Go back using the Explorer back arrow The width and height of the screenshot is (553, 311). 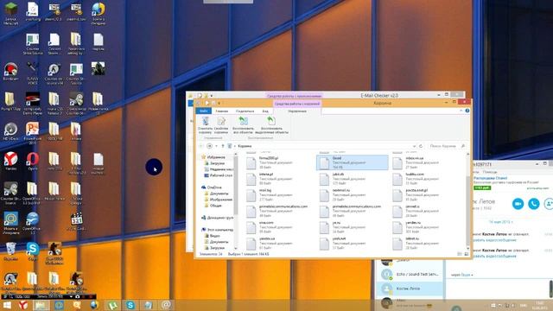(201, 146)
